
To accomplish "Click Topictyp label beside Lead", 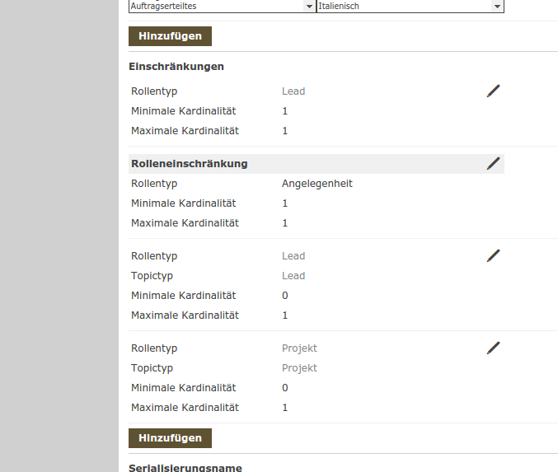I will coord(152,276).
